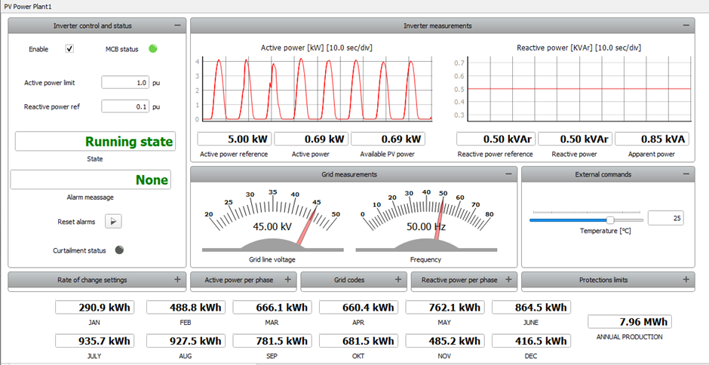Click the JUNE production value 864.5 kWh
709x365 pixels.
pyautogui.click(x=531, y=308)
